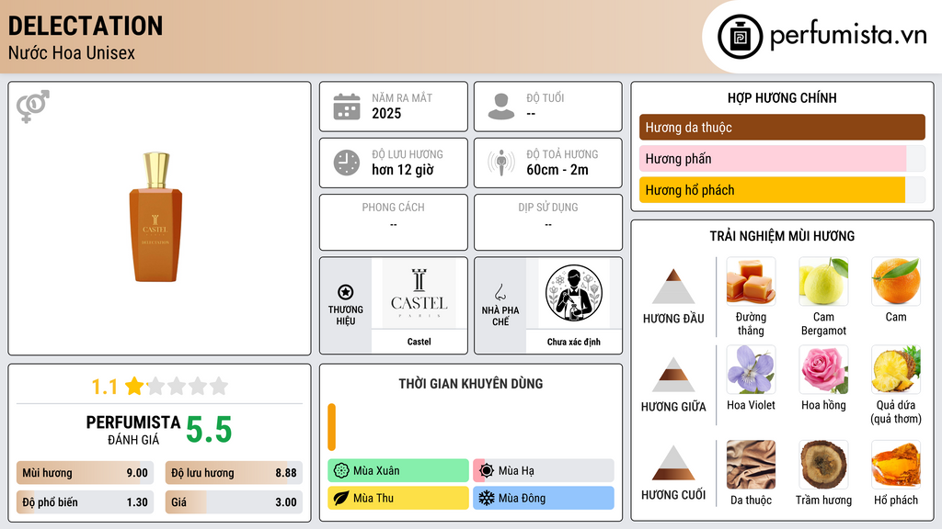Click the Thời gian khuyên dùng heading
942x529 pixels.
coord(471,384)
